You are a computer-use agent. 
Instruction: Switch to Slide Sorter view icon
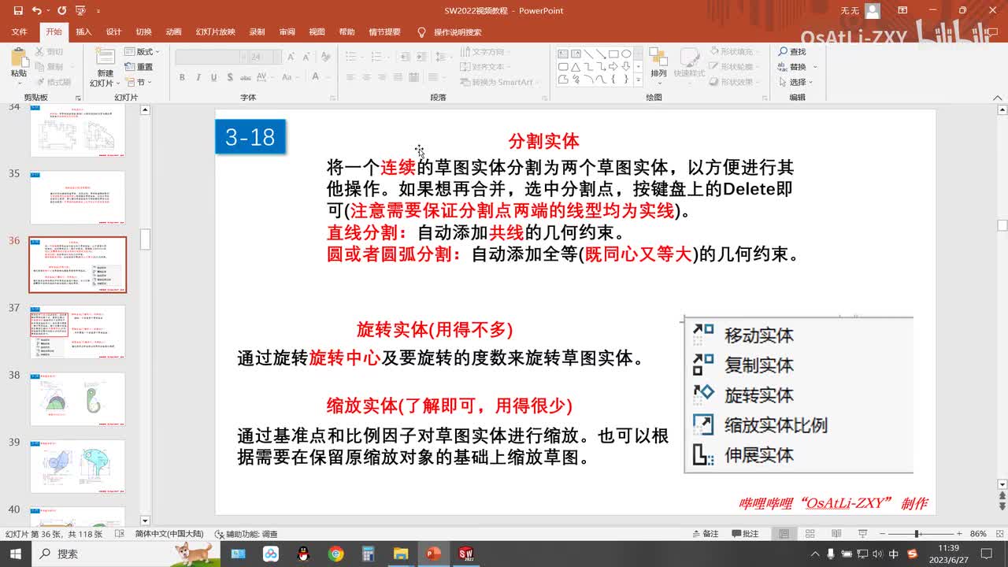810,533
